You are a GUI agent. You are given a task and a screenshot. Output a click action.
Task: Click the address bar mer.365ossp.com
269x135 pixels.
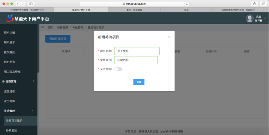point(134,4)
